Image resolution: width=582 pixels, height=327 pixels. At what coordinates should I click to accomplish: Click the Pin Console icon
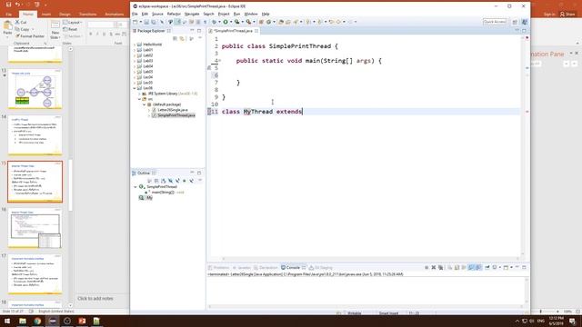click(x=487, y=267)
